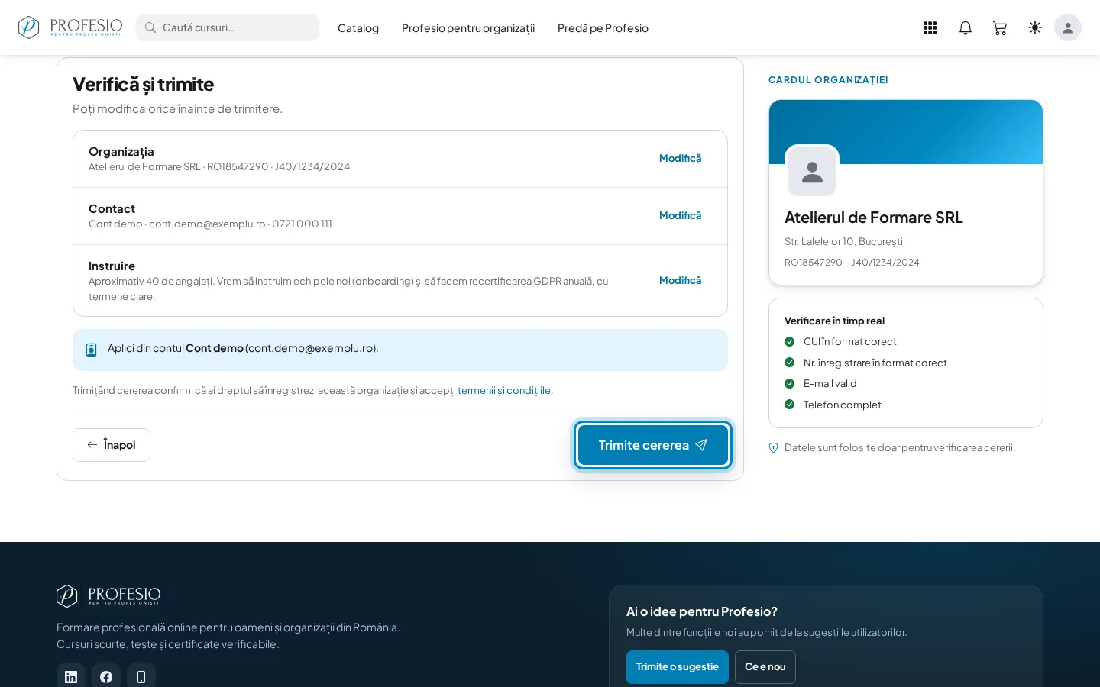Image resolution: width=1100 pixels, height=687 pixels.
Task: Open the Facebook icon in footer
Action: 106,676
